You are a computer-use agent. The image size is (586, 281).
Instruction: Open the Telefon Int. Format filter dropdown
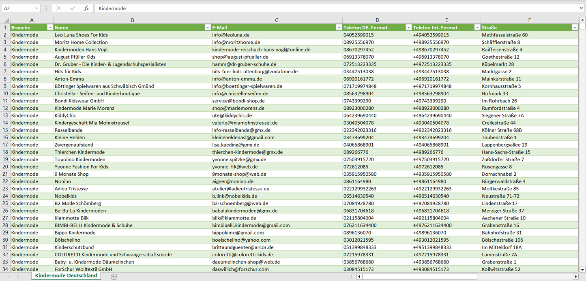477,28
